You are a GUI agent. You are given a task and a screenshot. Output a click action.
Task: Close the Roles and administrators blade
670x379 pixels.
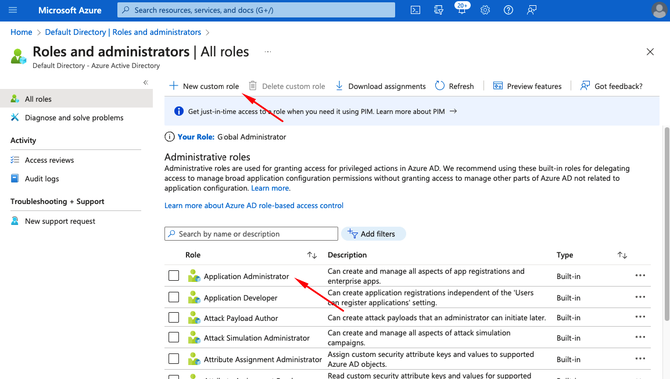pos(650,52)
